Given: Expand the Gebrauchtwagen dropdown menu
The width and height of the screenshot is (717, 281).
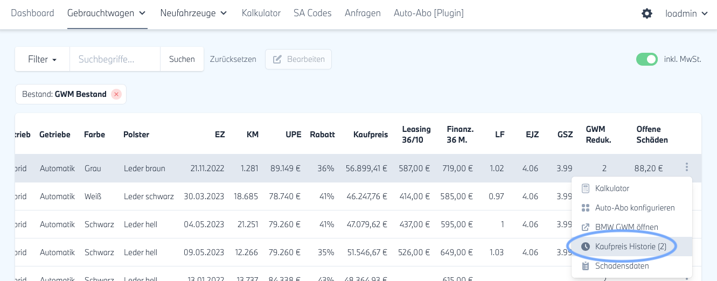Looking at the screenshot, I should coord(107,13).
